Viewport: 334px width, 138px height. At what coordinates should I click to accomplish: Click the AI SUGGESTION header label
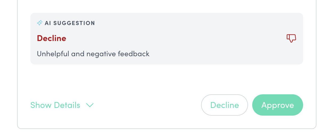pos(70,23)
